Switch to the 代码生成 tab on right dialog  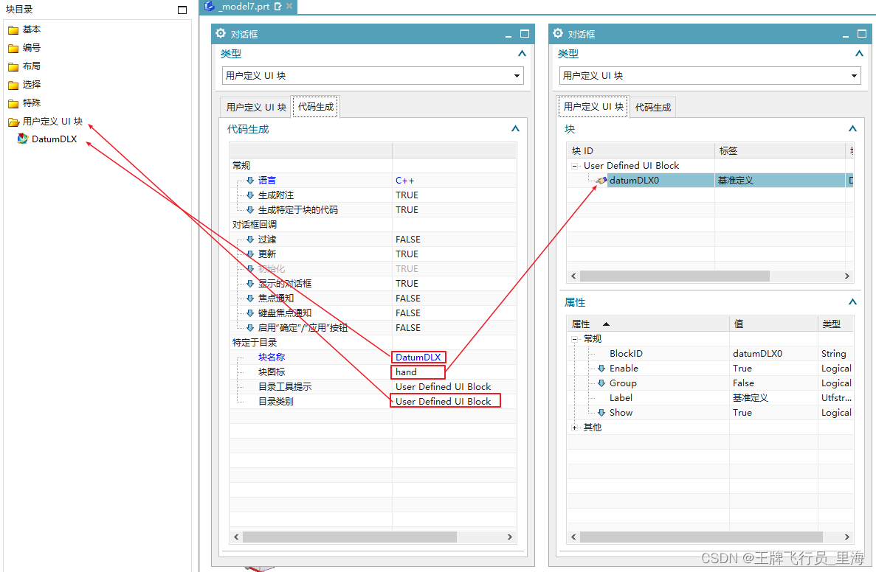point(652,106)
